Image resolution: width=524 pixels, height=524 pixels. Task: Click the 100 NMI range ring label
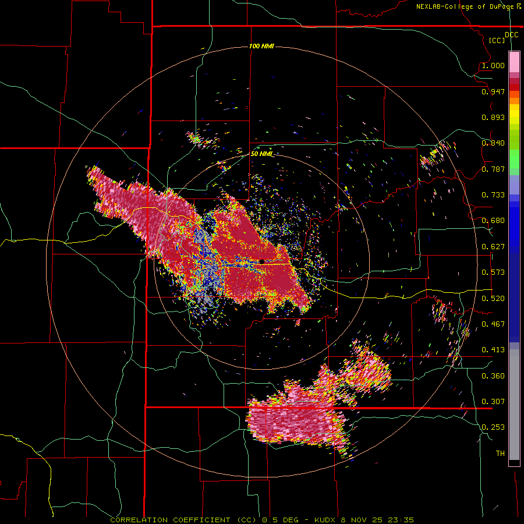261,46
